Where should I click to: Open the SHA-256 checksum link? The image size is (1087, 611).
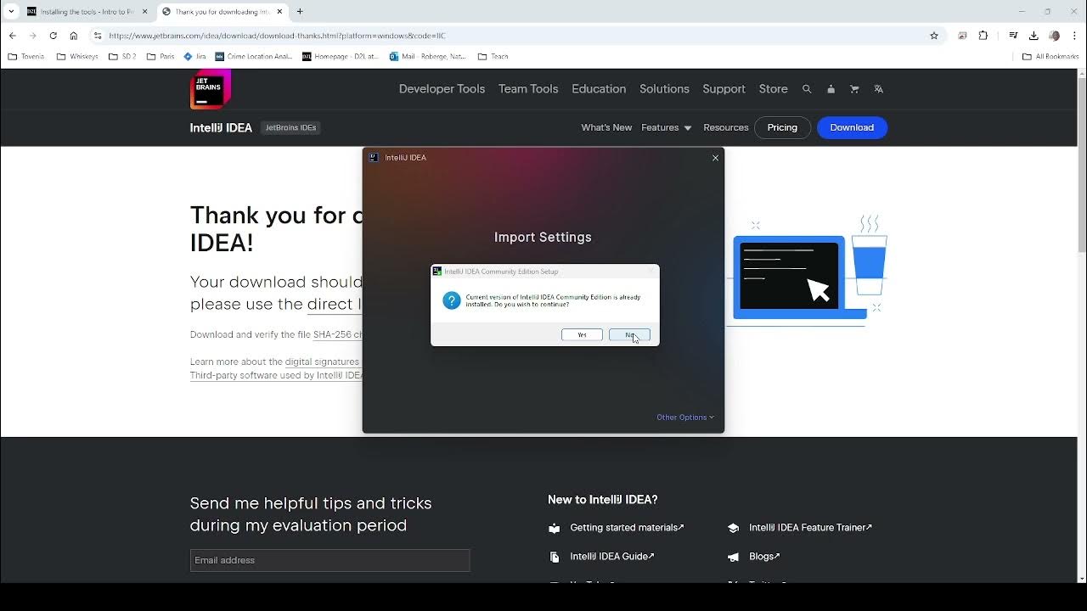(338, 335)
